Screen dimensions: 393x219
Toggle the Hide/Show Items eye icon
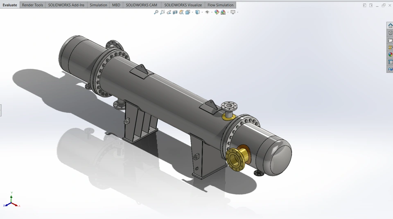click(x=207, y=12)
